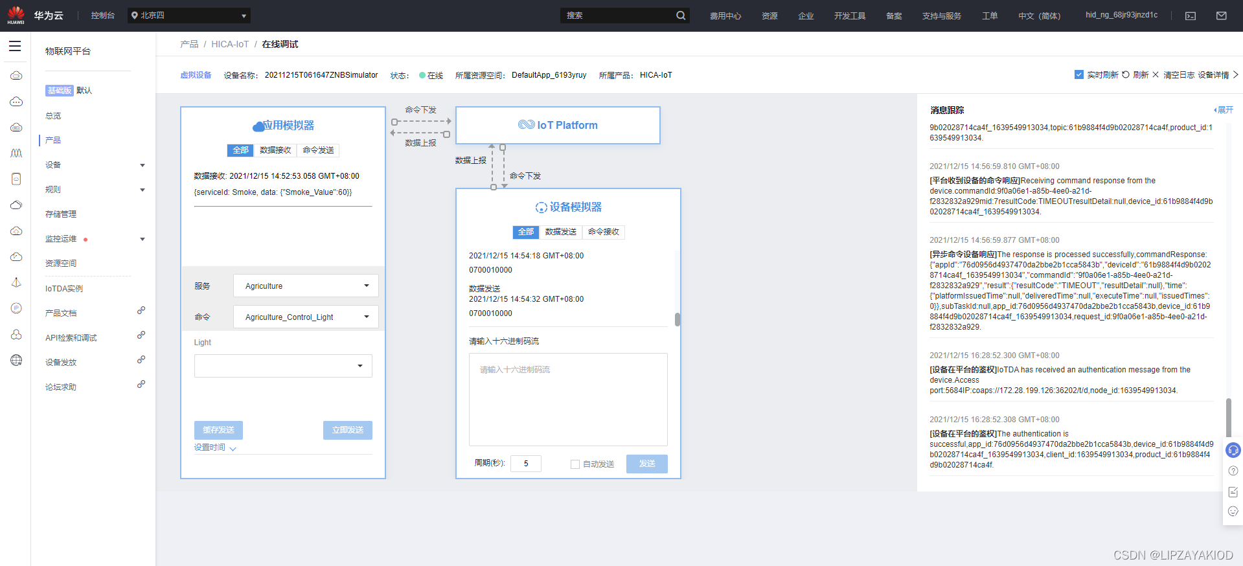Open the hamburger menu icon
Screen dimensions: 1243x566
(x=15, y=46)
